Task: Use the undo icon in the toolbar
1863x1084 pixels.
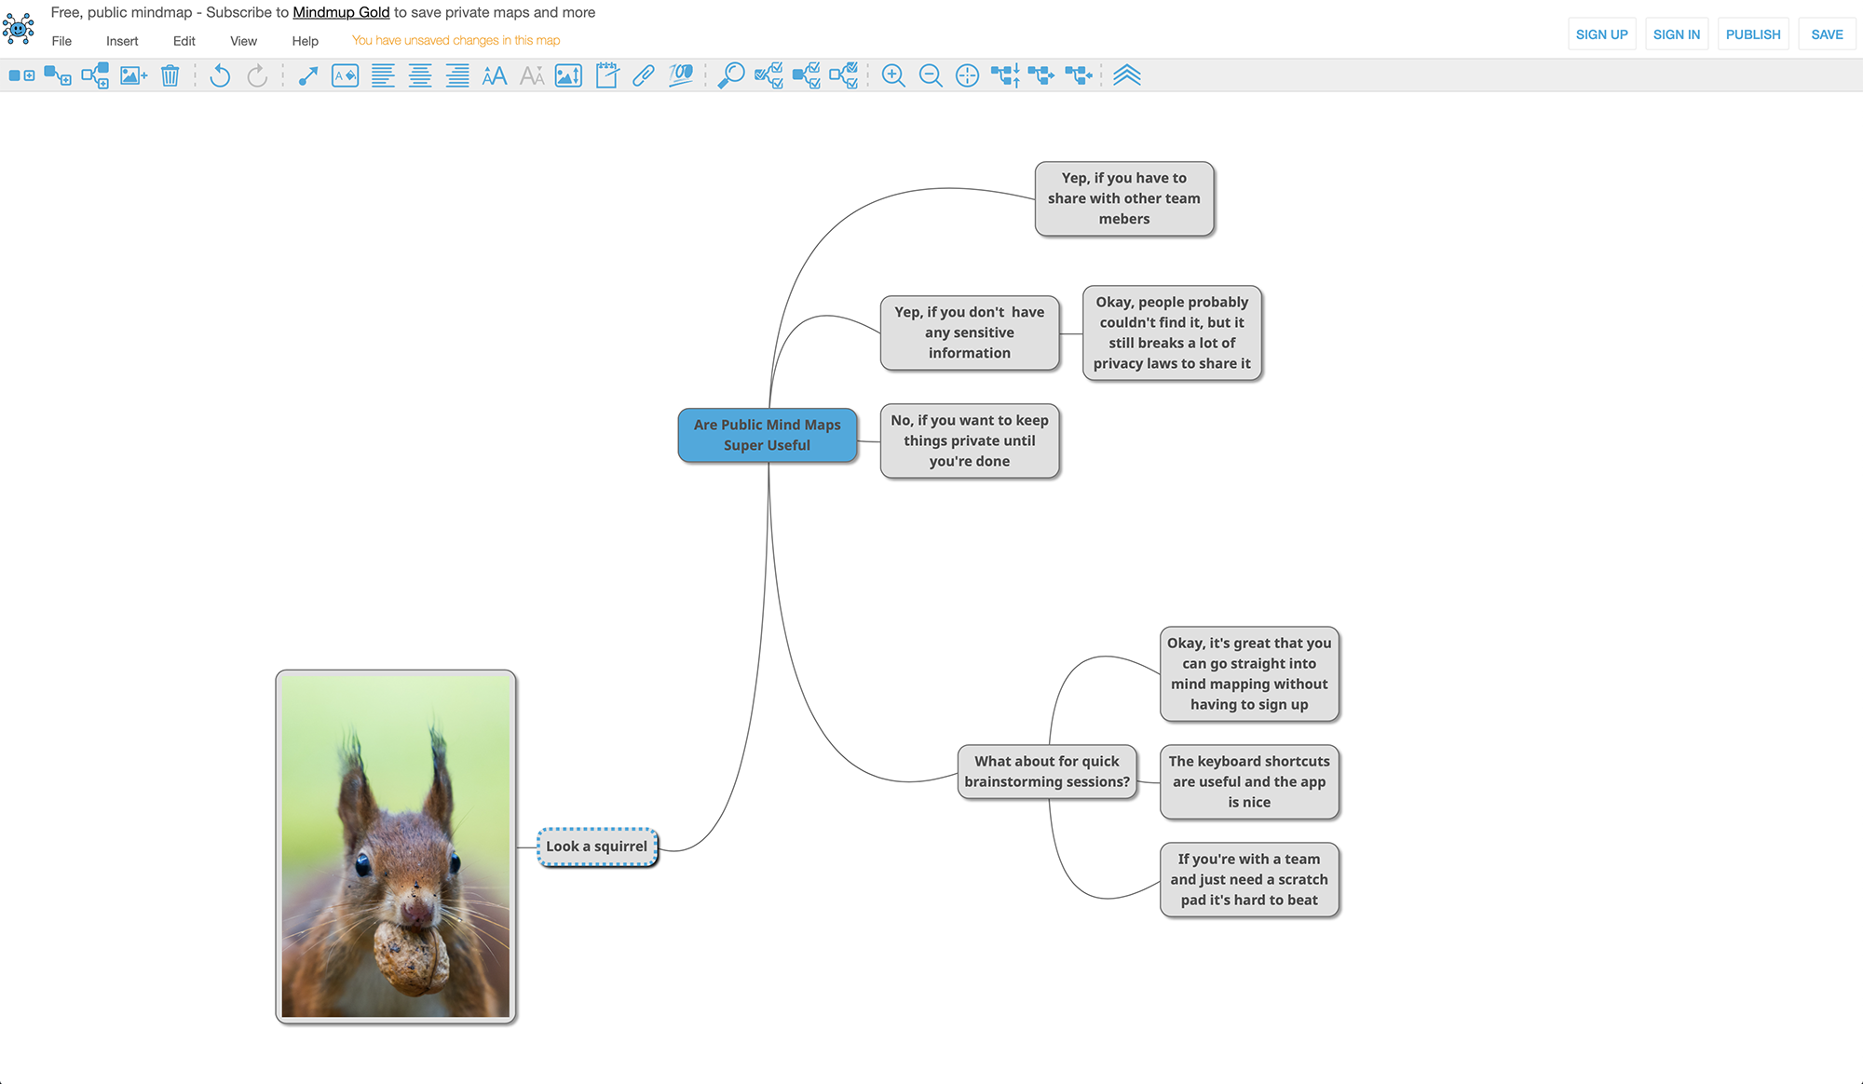Action: click(x=219, y=75)
